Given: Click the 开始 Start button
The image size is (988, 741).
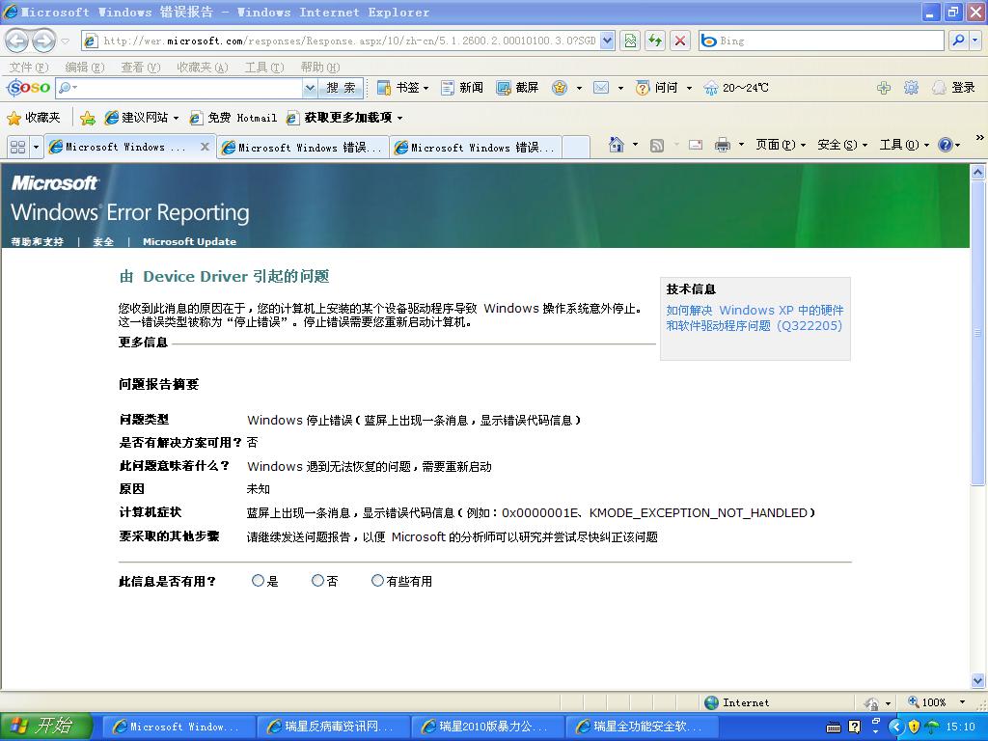Looking at the screenshot, I should click(46, 727).
